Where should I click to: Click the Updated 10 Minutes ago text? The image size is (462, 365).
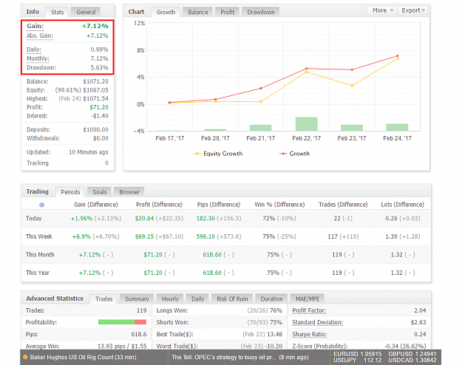pos(89,152)
